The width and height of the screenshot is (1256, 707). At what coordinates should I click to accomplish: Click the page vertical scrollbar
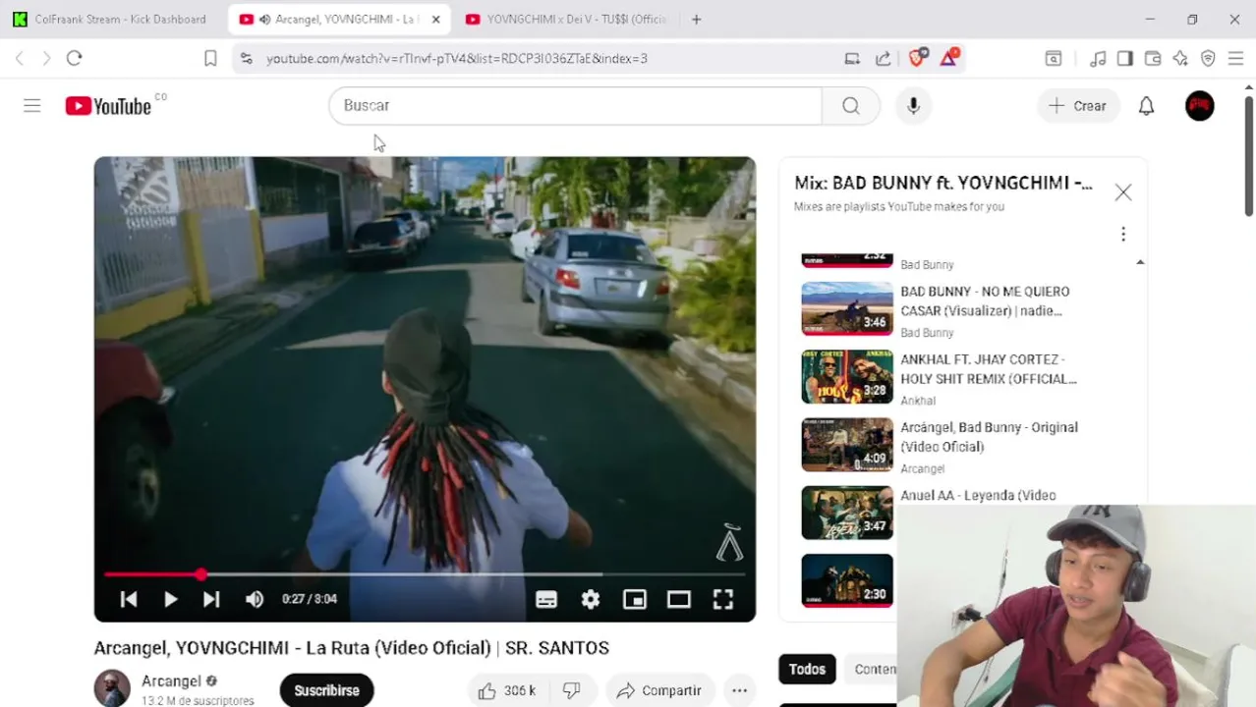click(x=1249, y=157)
